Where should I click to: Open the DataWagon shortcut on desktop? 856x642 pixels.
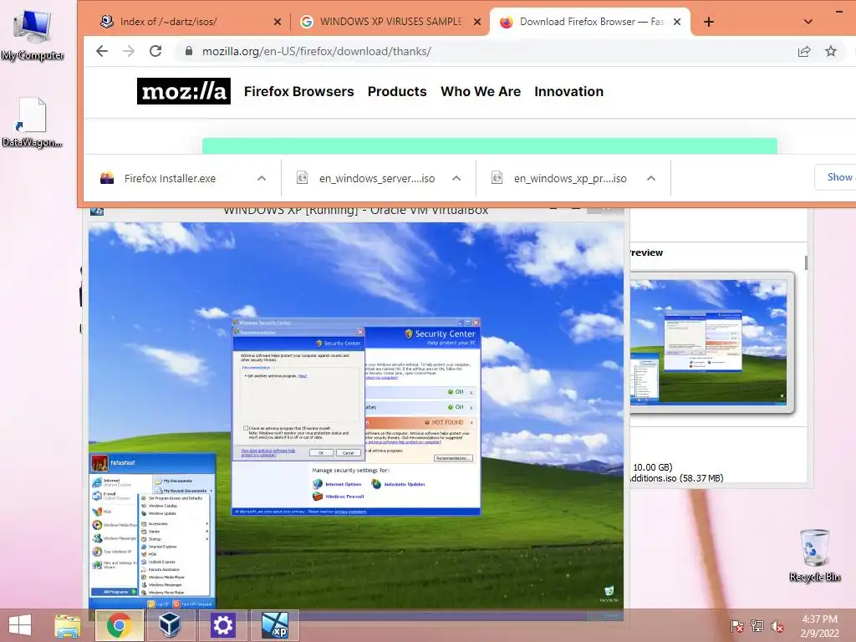click(x=32, y=123)
